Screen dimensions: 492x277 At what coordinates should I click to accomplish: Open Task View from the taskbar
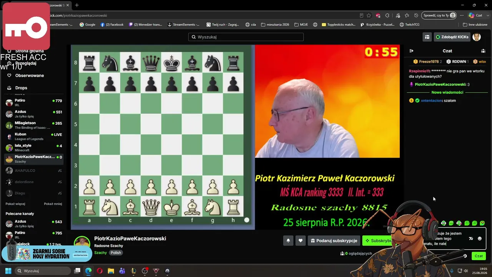[77, 271]
